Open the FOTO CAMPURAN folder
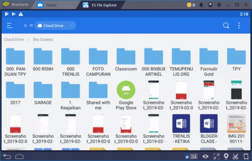Viewport: 252px width, 161px height. pos(98,62)
